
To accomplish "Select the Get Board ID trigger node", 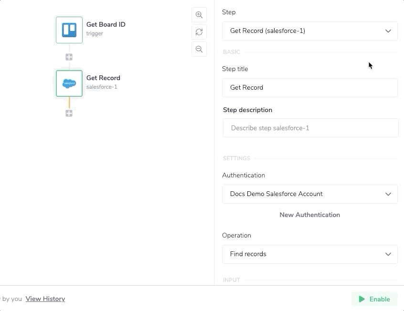I will [x=95, y=29].
